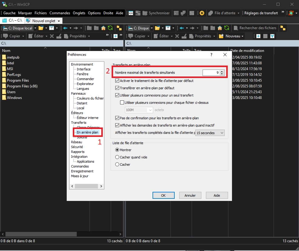This screenshot has height=251, width=299.
Task: Click the File d'attente queue icon
Action: pyautogui.click(x=210, y=13)
